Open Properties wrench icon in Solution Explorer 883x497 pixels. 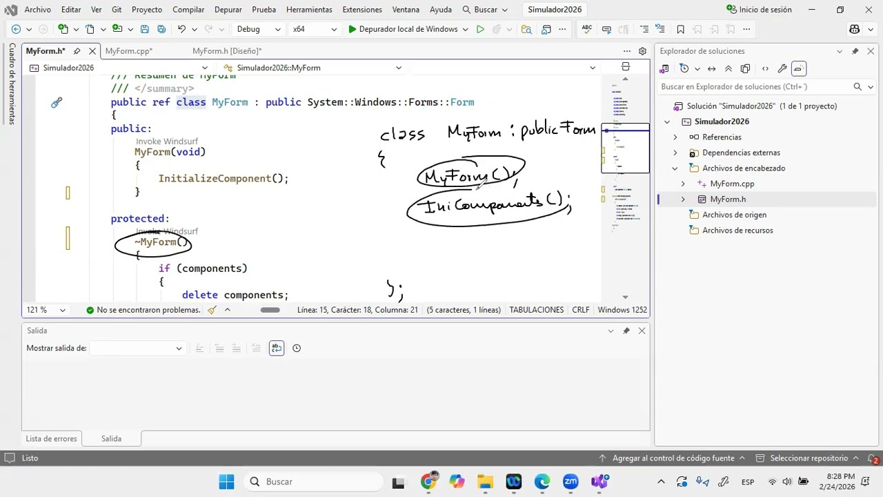[782, 68]
